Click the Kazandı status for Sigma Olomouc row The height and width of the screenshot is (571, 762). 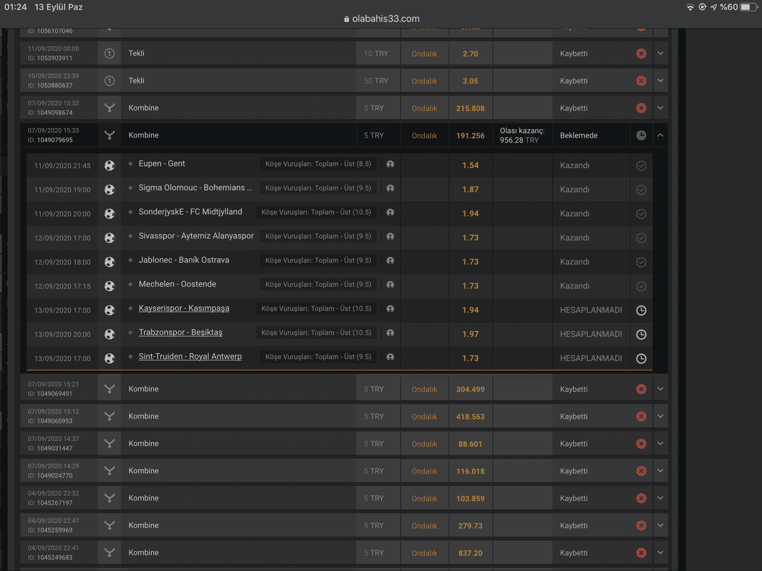pyautogui.click(x=575, y=190)
